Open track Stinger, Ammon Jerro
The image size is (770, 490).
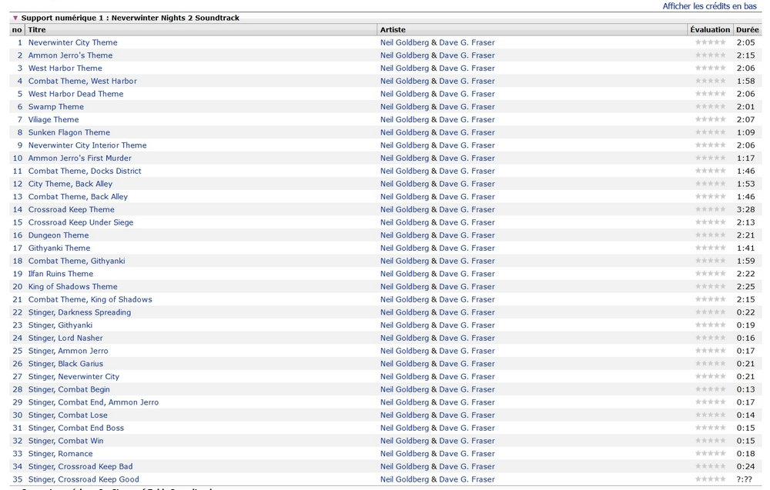[69, 351]
